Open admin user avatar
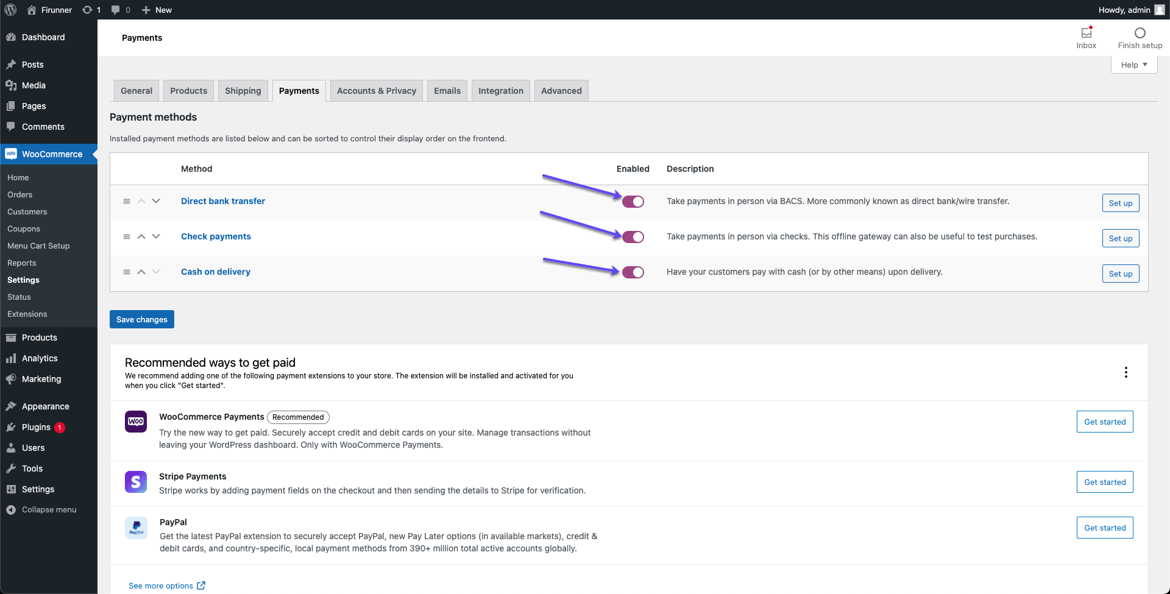The image size is (1170, 594). pos(1159,10)
